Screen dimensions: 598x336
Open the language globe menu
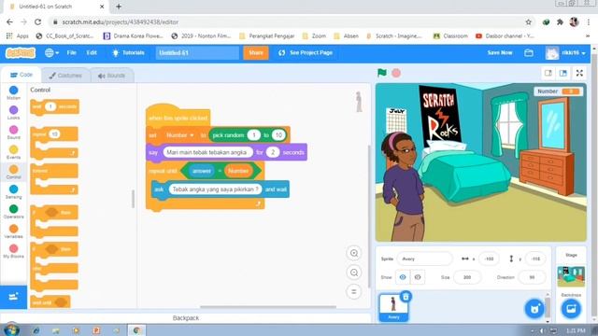51,52
